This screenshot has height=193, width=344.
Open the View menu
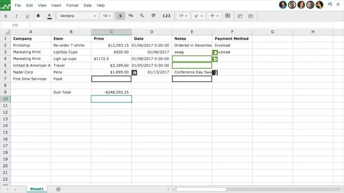coord(42,5)
